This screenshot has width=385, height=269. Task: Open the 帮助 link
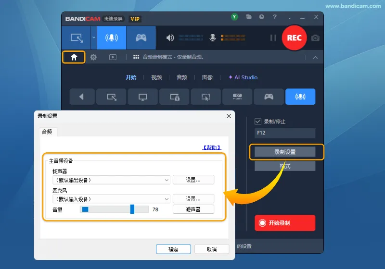point(212,147)
